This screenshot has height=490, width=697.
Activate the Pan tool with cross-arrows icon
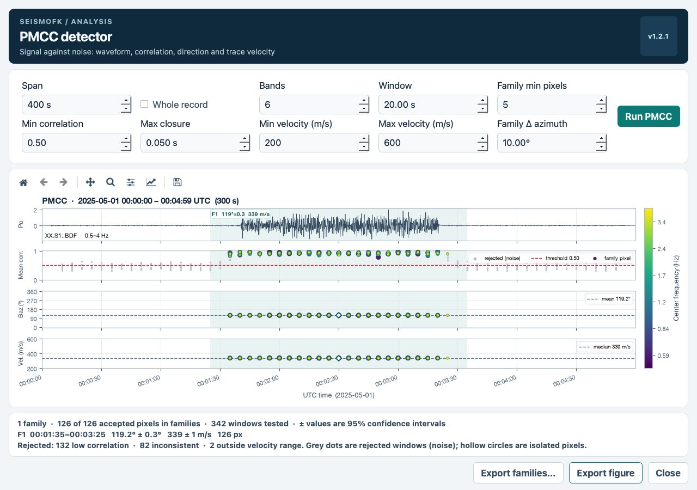coord(90,182)
